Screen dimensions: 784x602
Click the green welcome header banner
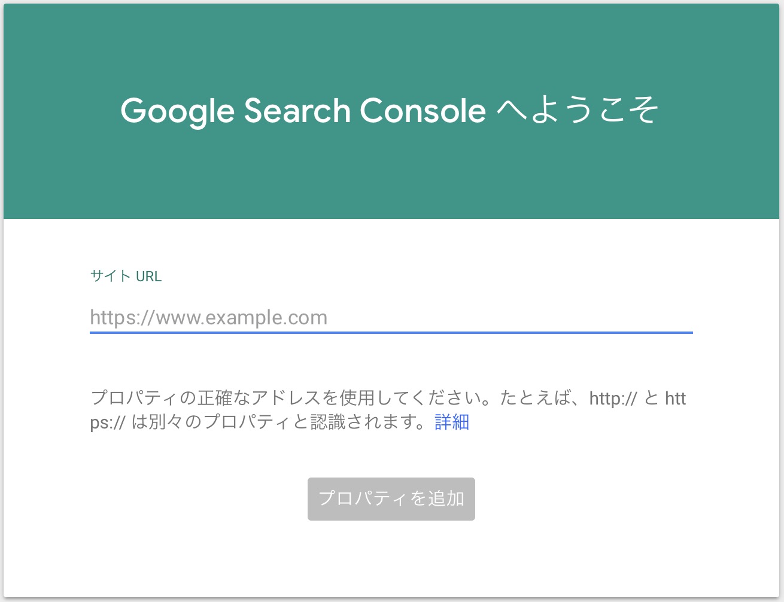(x=391, y=111)
